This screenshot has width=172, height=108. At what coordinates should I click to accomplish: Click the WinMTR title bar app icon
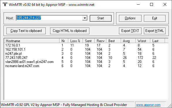[5, 4]
